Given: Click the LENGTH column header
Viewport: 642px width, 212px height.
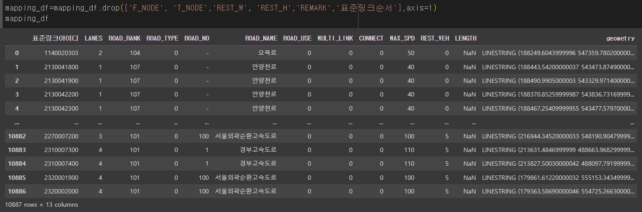Looking at the screenshot, I should [466, 38].
